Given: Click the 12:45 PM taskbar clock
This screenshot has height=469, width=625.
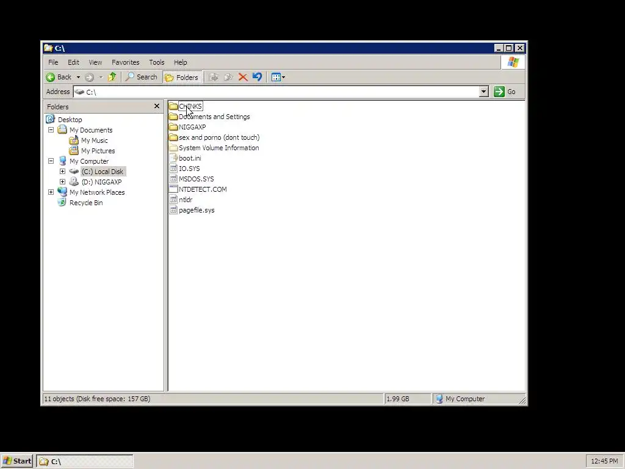Looking at the screenshot, I should 604,461.
